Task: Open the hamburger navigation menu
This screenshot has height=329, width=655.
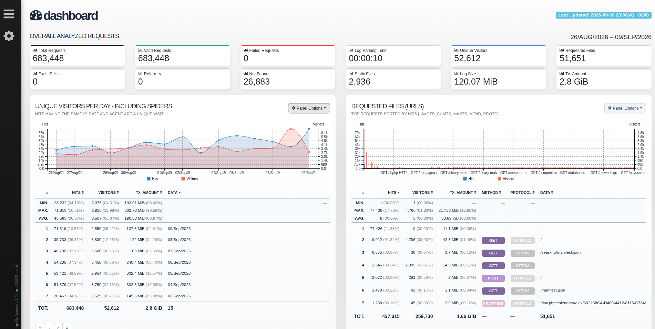Action: pos(9,14)
